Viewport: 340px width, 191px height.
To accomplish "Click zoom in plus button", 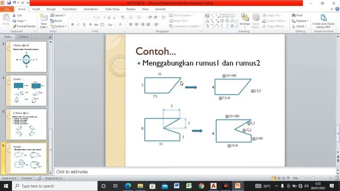I will pos(330,178).
